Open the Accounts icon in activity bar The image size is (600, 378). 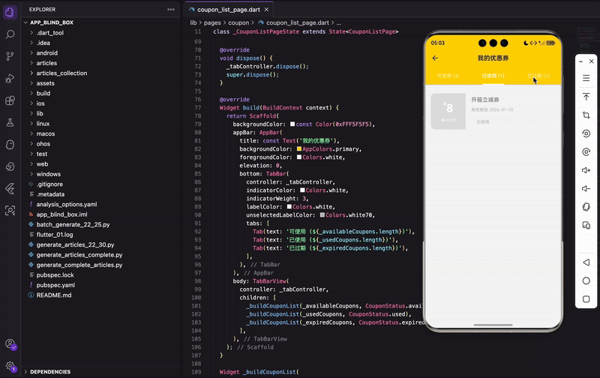pyautogui.click(x=10, y=344)
